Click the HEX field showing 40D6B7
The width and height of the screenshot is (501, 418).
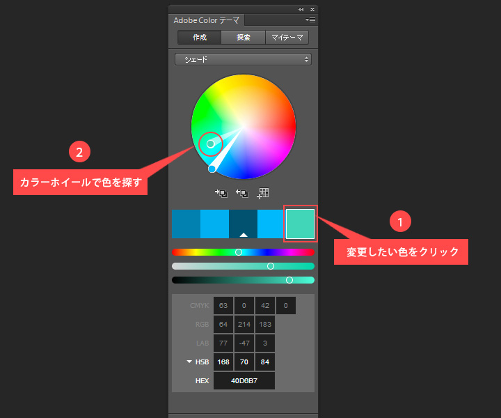click(244, 381)
